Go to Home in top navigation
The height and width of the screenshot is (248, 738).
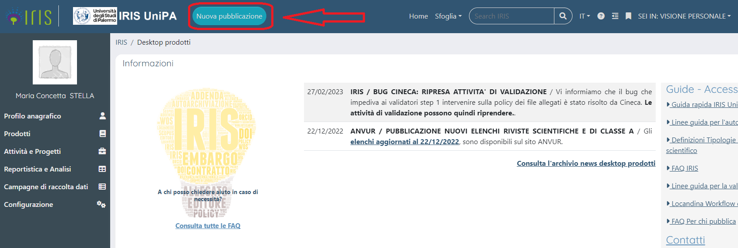[418, 16]
